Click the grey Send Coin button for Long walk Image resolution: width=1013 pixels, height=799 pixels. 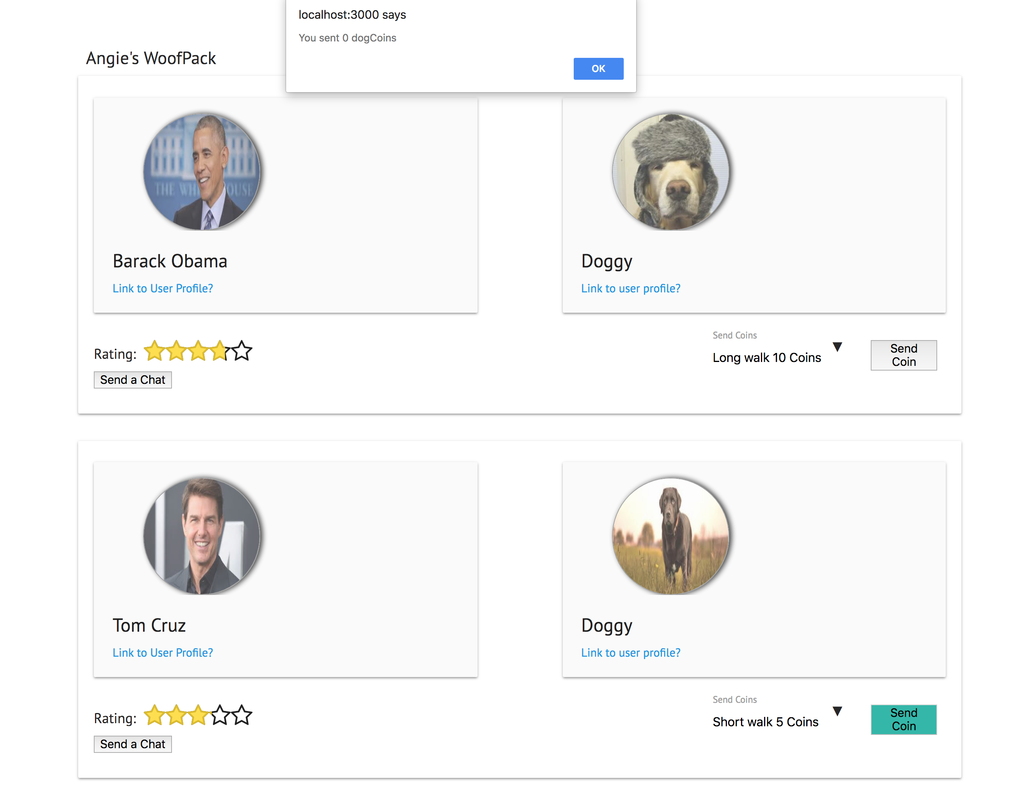pyautogui.click(x=903, y=355)
